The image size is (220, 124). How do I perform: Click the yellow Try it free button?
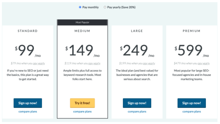pyautogui.click(x=82, y=103)
